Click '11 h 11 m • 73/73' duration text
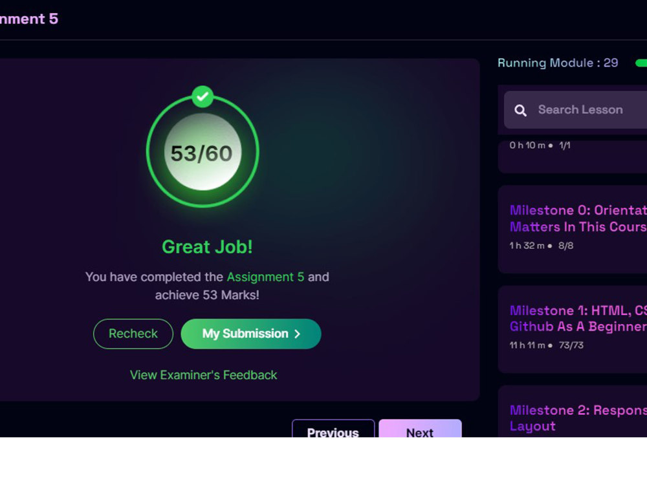This screenshot has width=647, height=485. point(546,345)
